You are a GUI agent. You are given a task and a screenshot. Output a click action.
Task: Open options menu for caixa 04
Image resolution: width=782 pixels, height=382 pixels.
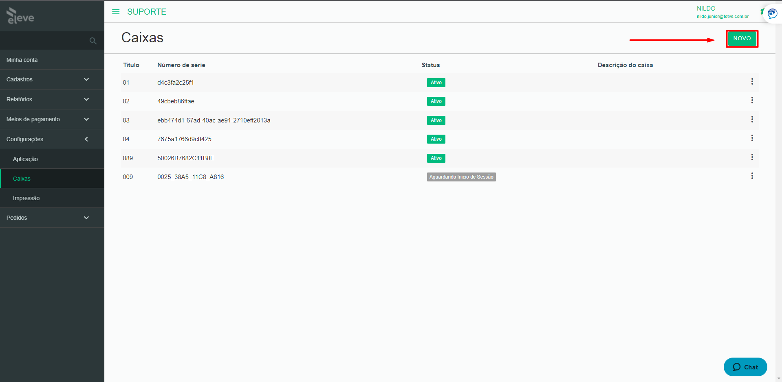click(752, 138)
